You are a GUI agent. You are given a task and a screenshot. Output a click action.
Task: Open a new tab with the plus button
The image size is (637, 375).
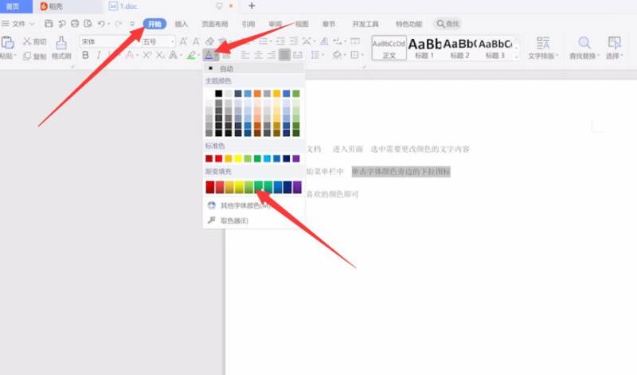[x=252, y=6]
